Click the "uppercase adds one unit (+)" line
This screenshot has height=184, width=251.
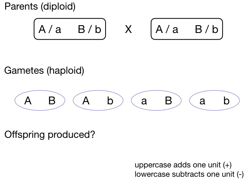(x=183, y=165)
